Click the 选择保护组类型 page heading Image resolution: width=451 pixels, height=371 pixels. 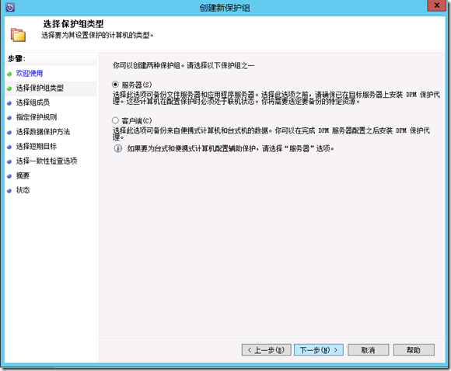click(x=73, y=24)
